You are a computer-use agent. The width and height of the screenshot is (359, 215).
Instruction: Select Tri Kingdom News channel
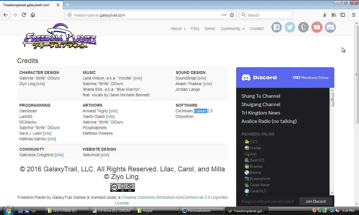[261, 113]
